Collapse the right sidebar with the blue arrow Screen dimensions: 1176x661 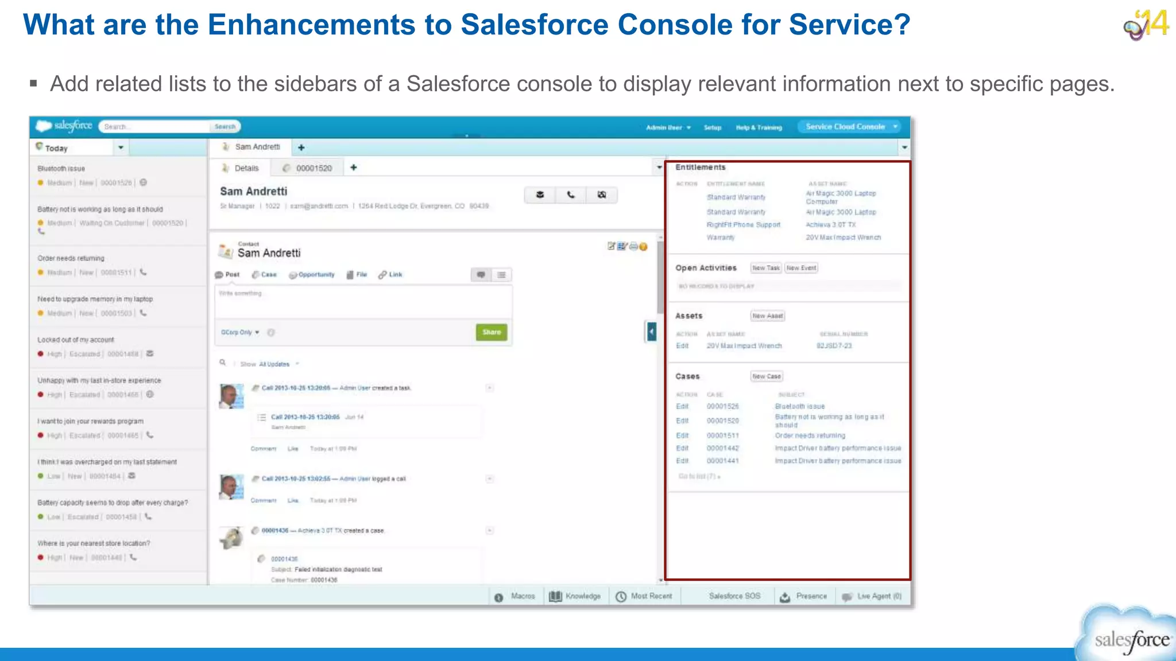[651, 332]
